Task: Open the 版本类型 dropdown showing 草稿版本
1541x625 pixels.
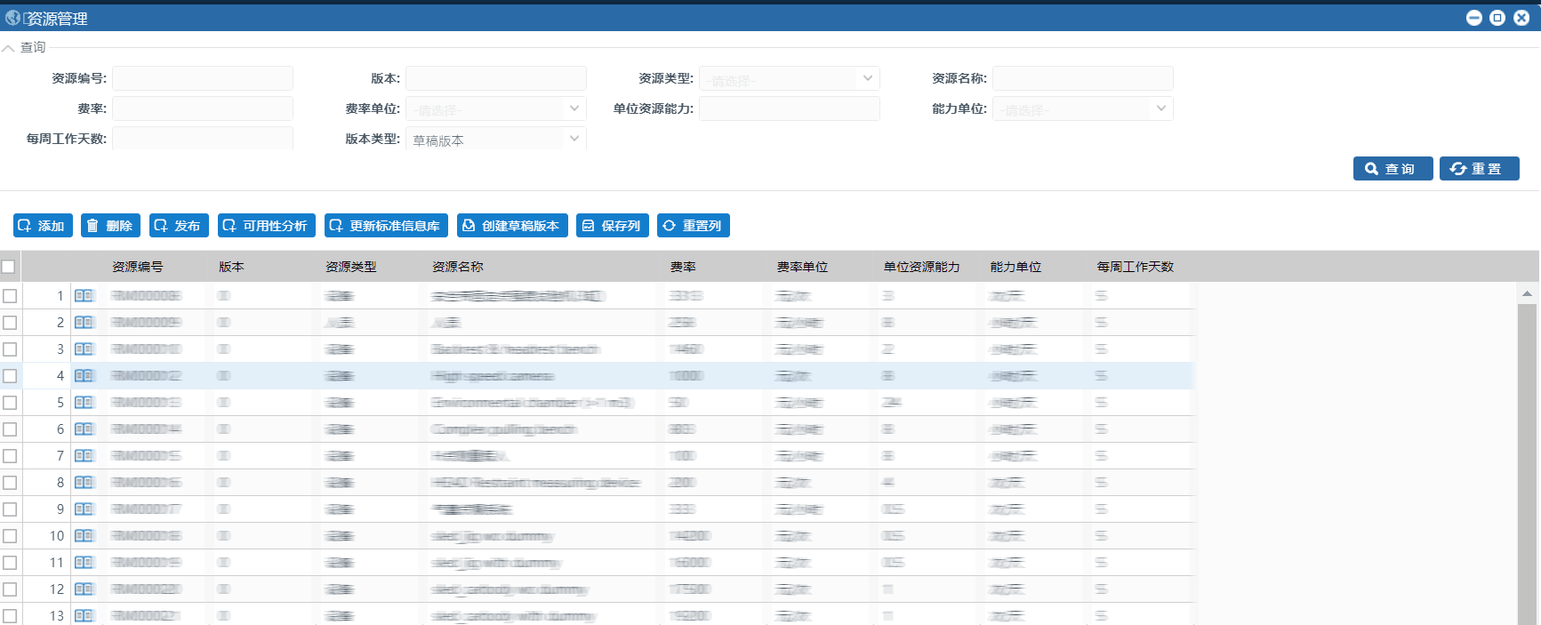Action: pyautogui.click(x=495, y=140)
